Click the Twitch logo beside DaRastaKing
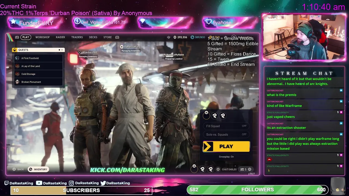The height and width of the screenshot is (196, 349). click(7, 183)
